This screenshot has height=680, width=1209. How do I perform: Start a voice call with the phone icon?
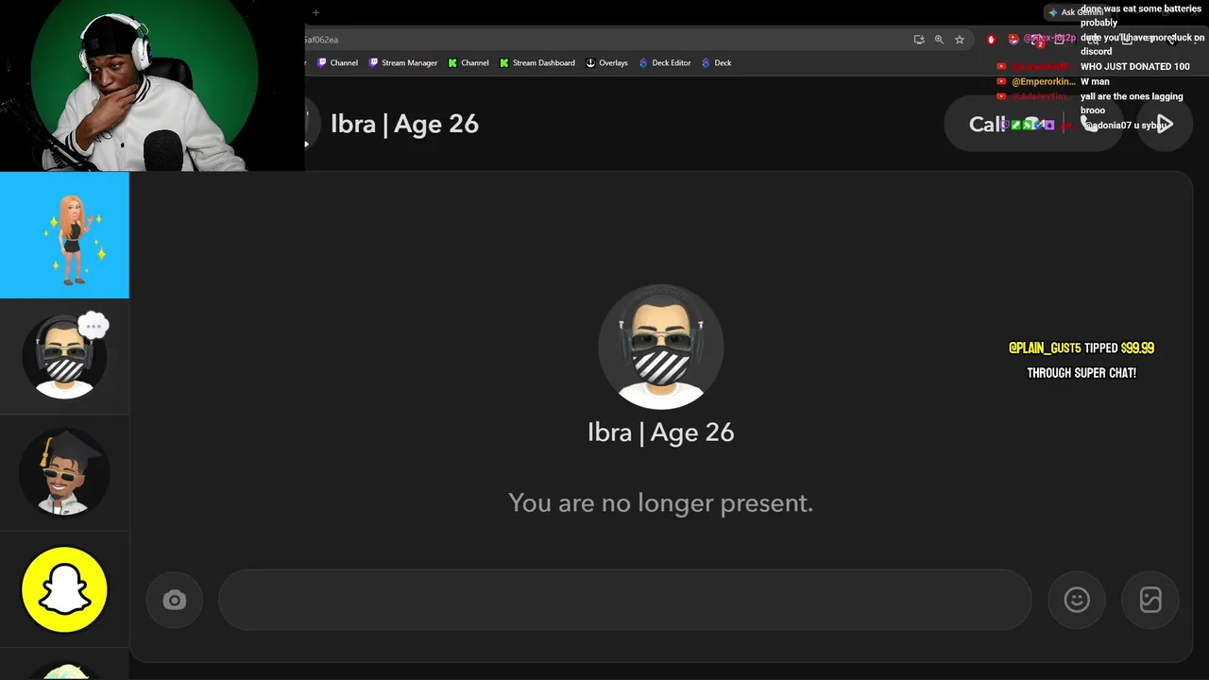[1090, 124]
